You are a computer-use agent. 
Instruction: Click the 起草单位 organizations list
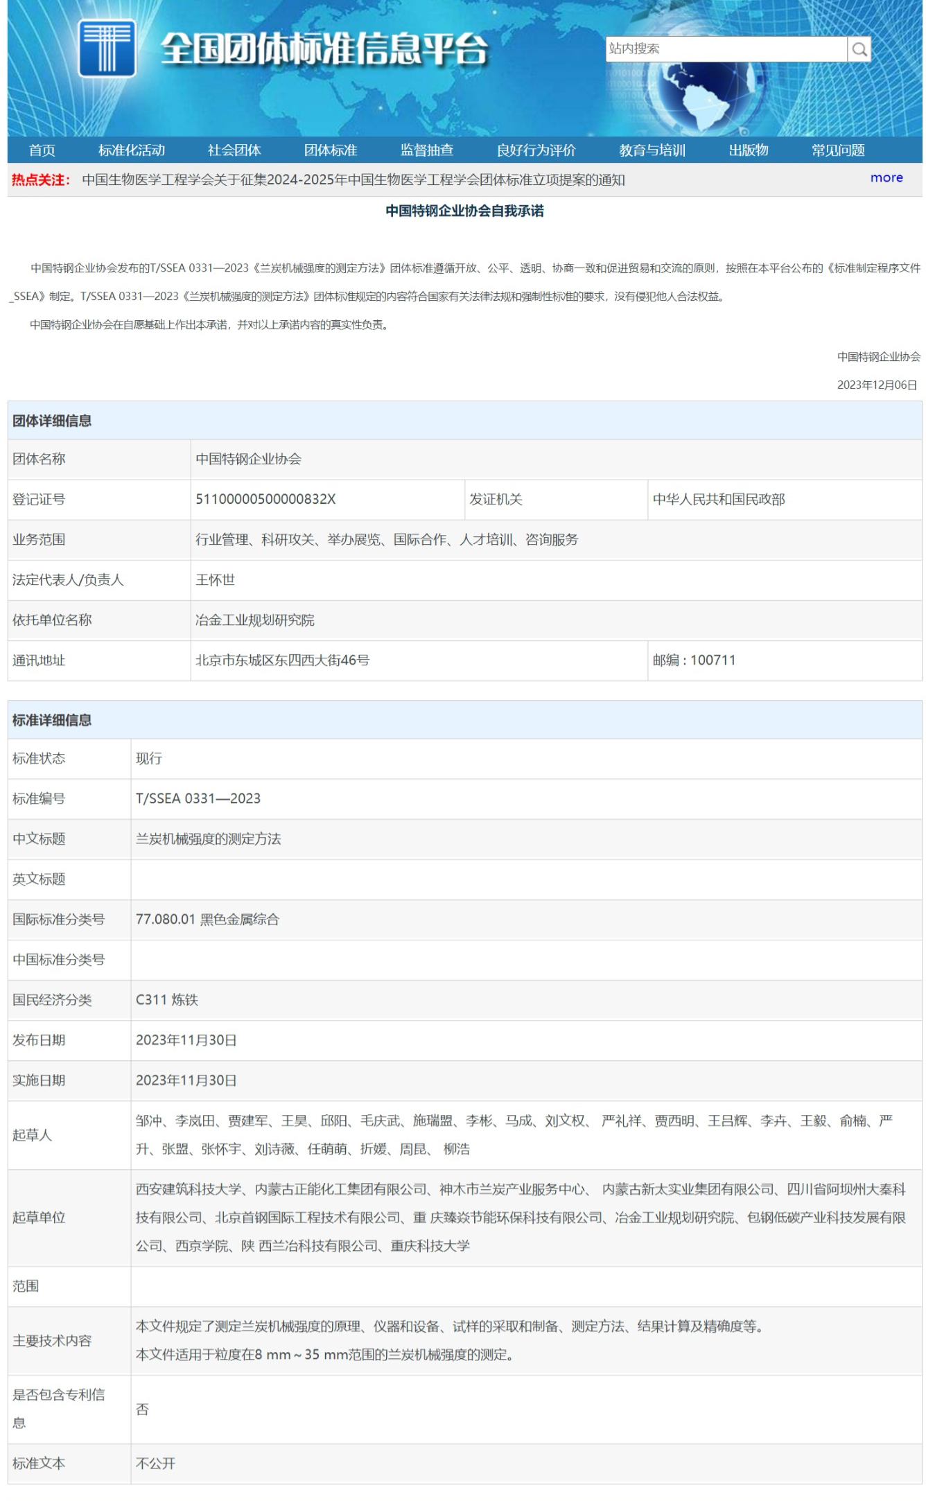(x=521, y=1218)
